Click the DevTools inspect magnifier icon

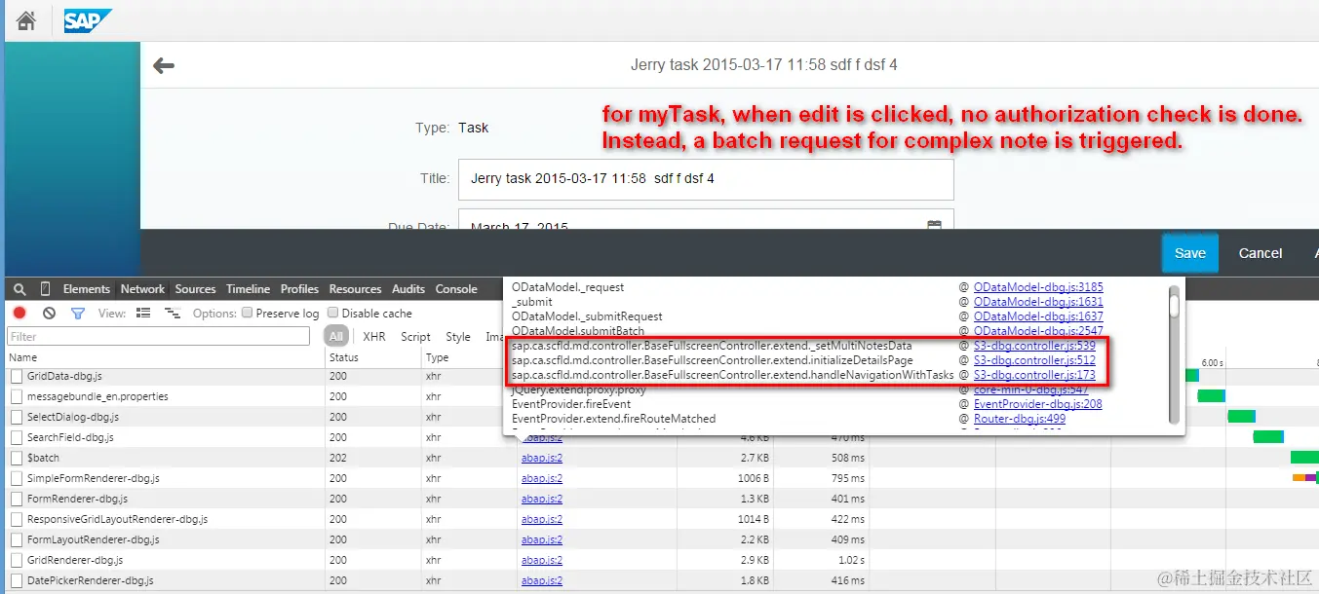tap(19, 289)
